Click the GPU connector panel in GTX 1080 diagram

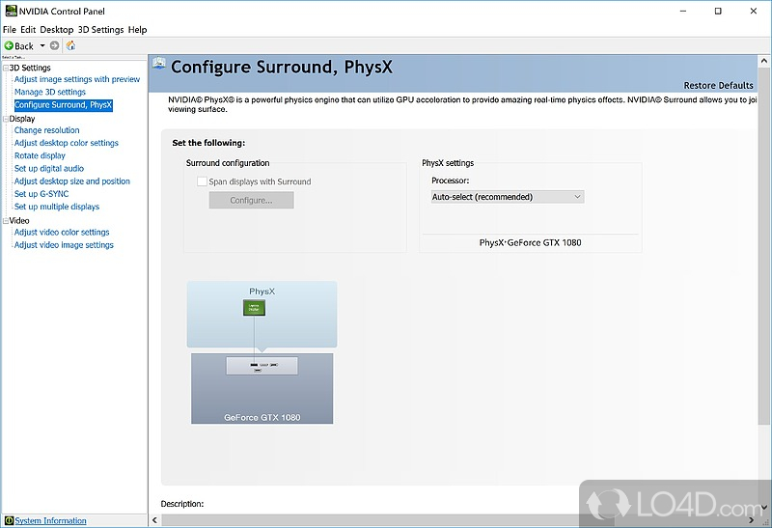pos(262,366)
